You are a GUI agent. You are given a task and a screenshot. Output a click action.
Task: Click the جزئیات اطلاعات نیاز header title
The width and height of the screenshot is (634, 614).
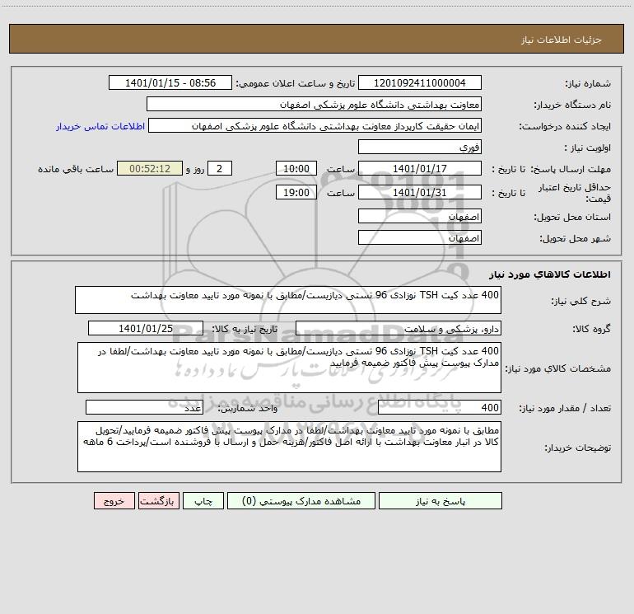562,40
